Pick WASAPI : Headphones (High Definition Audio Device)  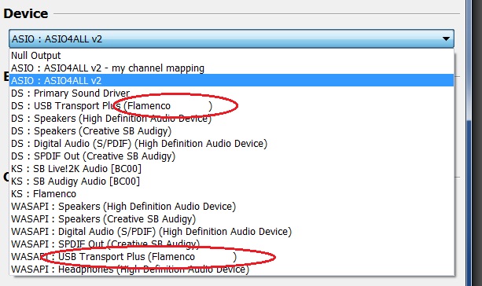(231, 269)
